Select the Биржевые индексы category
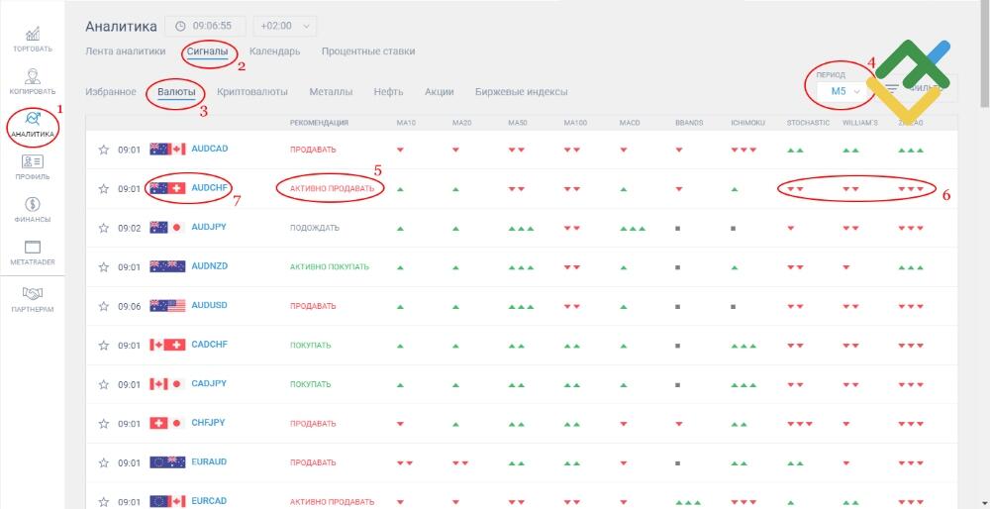Screen dimensions: 990x509 (x=522, y=91)
